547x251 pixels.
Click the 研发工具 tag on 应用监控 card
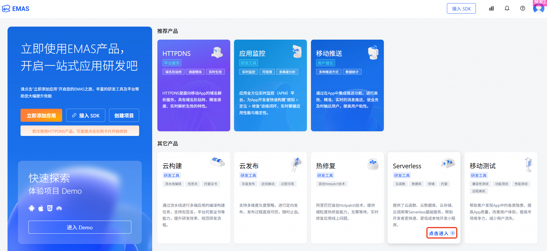click(x=248, y=63)
